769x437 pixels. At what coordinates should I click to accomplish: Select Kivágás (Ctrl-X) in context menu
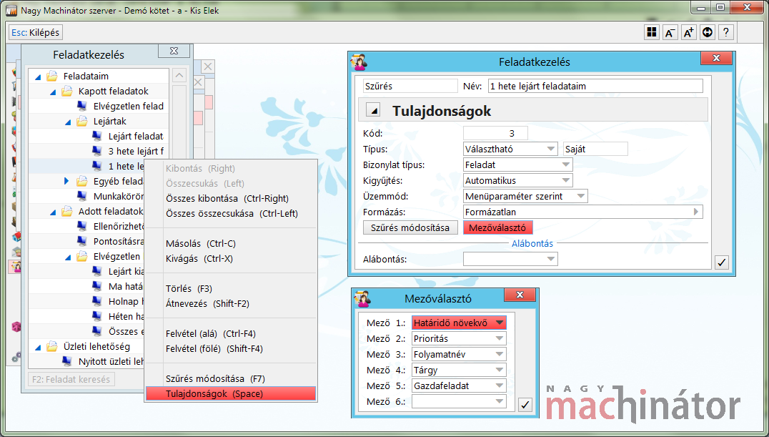(231, 259)
